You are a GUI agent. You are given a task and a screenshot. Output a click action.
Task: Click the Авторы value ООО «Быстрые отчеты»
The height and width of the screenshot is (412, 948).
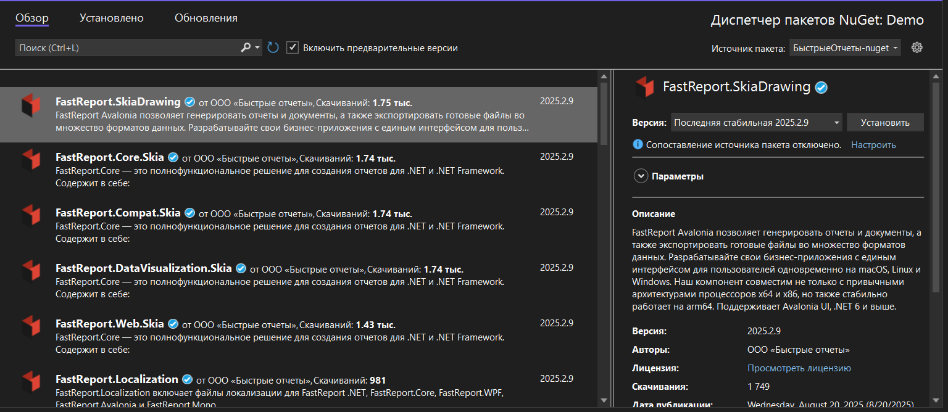[x=799, y=350]
